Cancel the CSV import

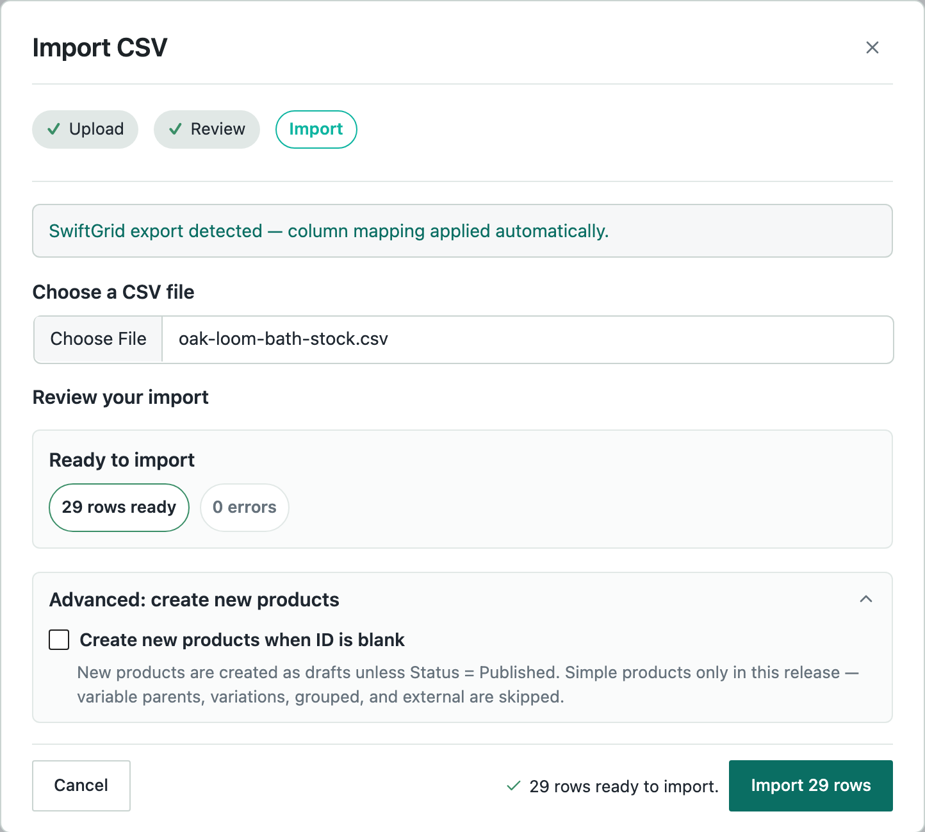(81, 786)
